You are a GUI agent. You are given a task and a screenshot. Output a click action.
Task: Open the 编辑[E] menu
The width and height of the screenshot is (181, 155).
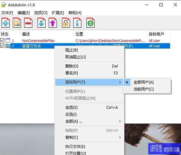pos(23,13)
